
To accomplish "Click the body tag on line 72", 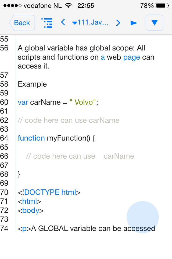I will click(31, 210).
